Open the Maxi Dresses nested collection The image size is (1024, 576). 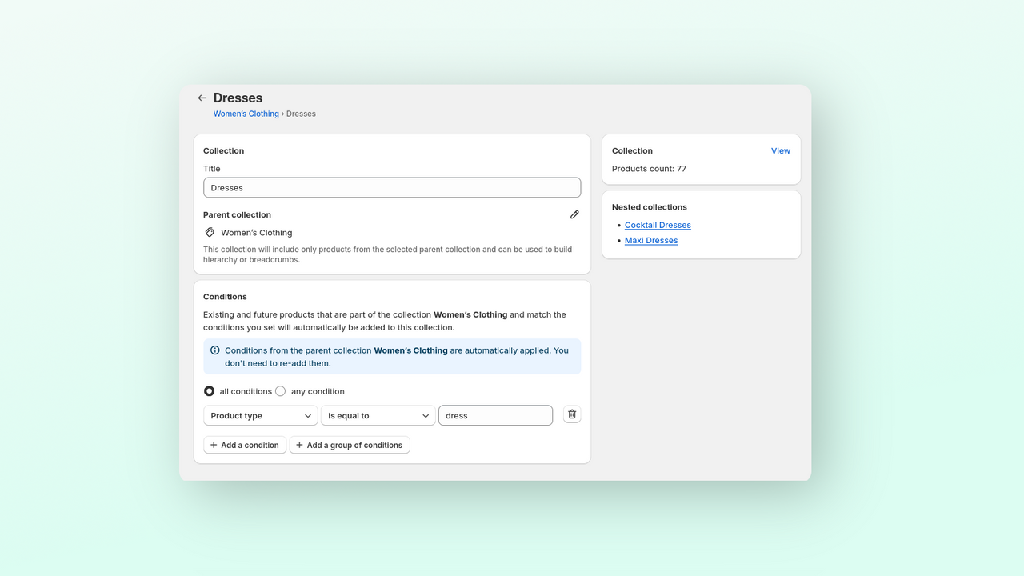pyautogui.click(x=651, y=241)
